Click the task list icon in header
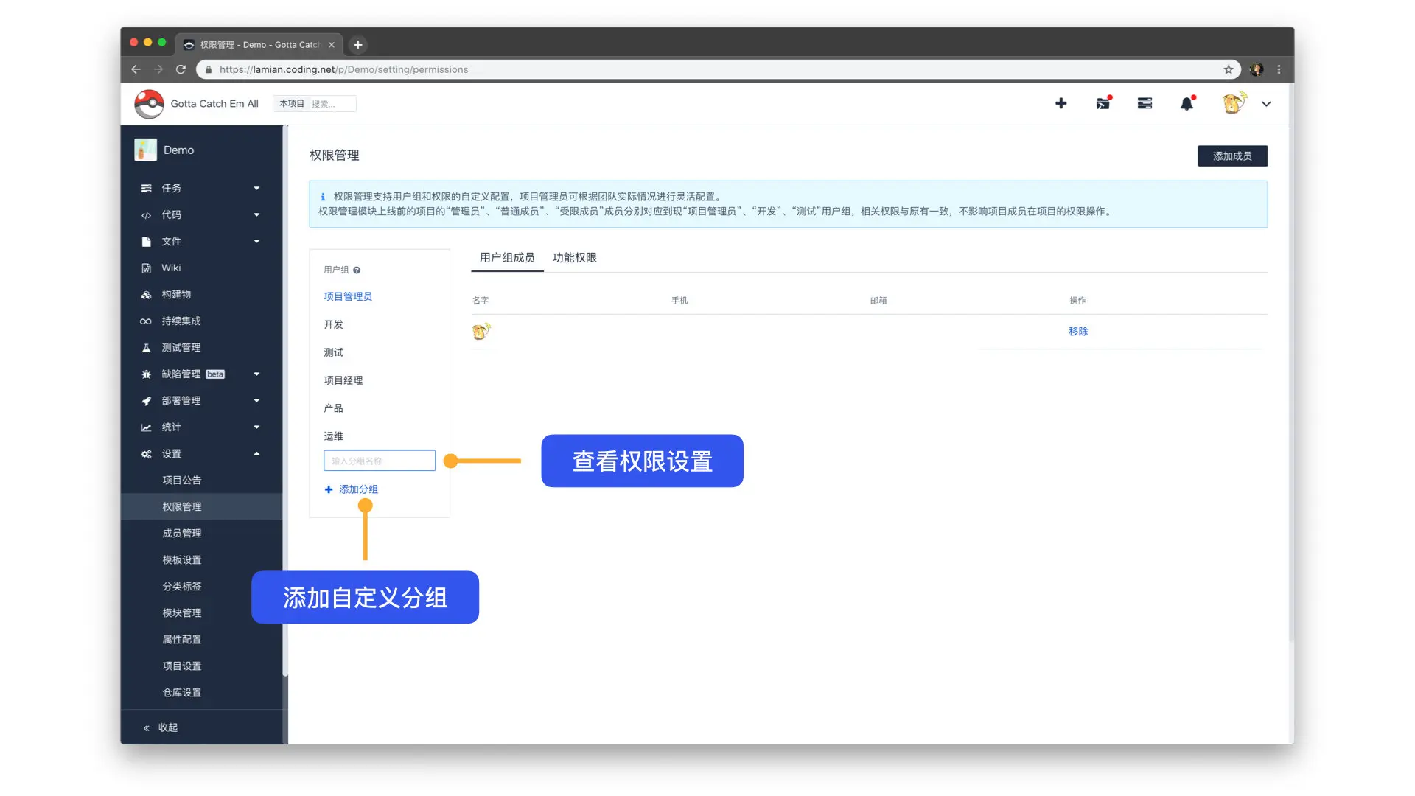The image size is (1415, 796). coord(1145,104)
